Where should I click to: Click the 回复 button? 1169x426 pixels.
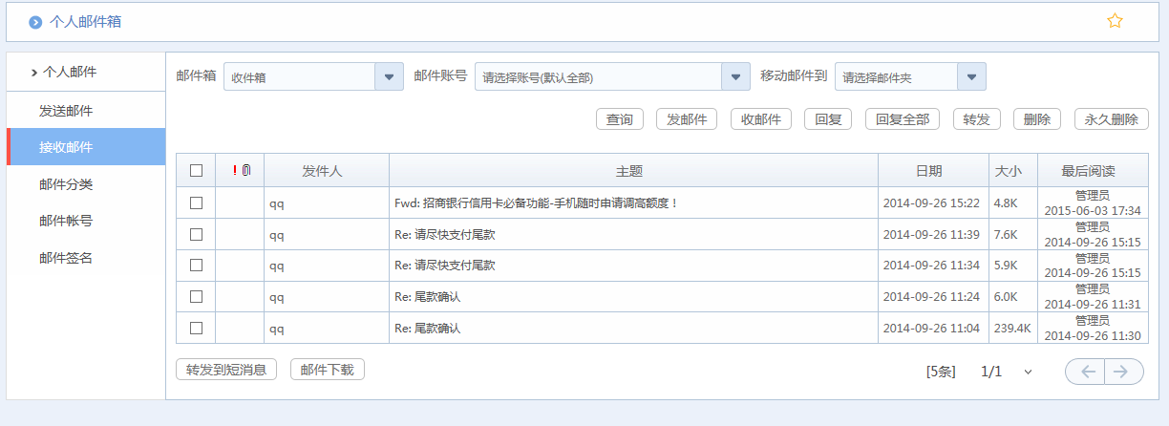(828, 119)
